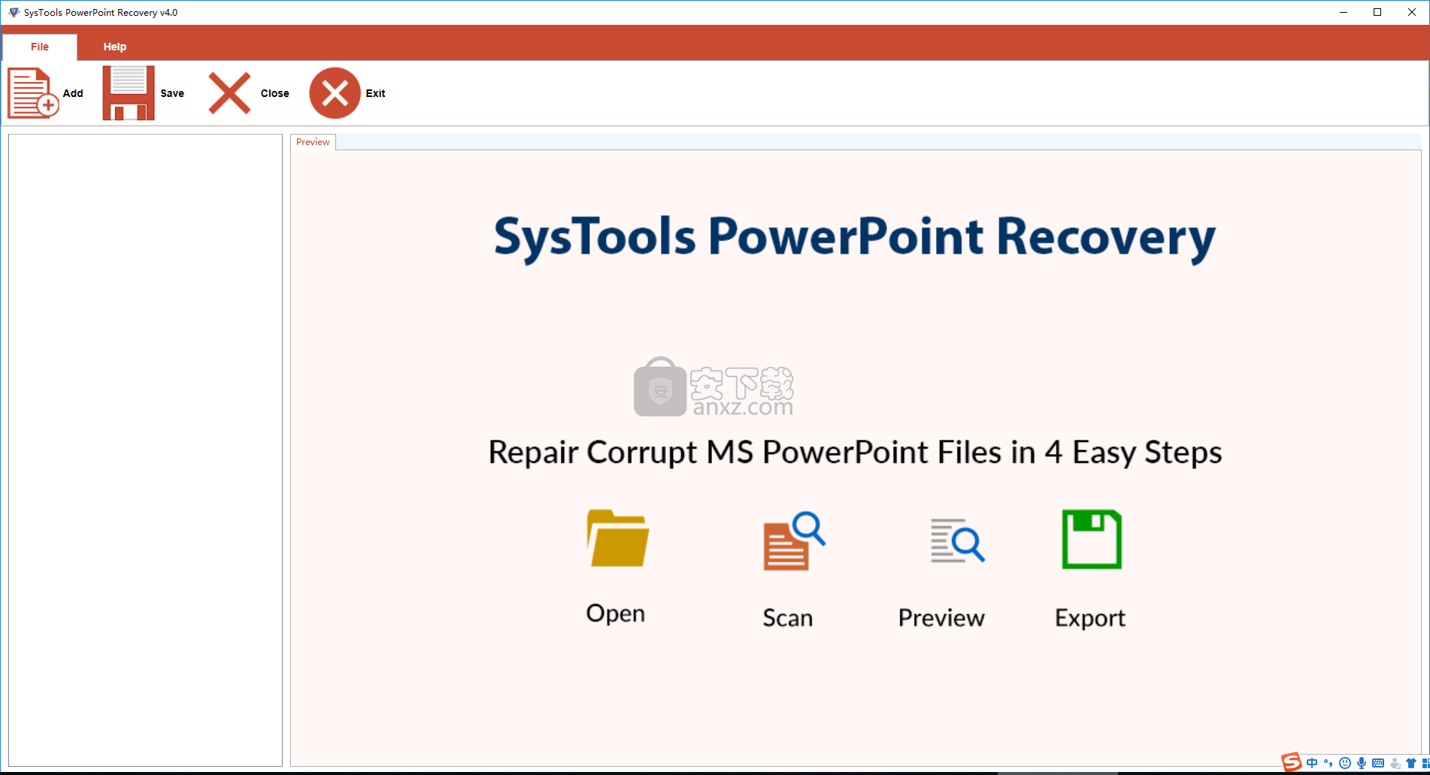This screenshot has width=1430, height=775.
Task: Open the File ribbon tab
Action: pyautogui.click(x=40, y=47)
